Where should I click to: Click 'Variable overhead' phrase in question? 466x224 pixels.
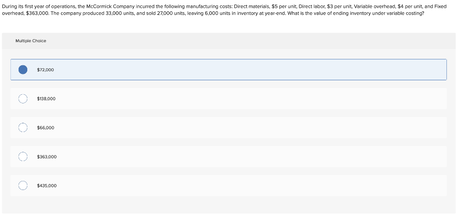click(x=371, y=6)
